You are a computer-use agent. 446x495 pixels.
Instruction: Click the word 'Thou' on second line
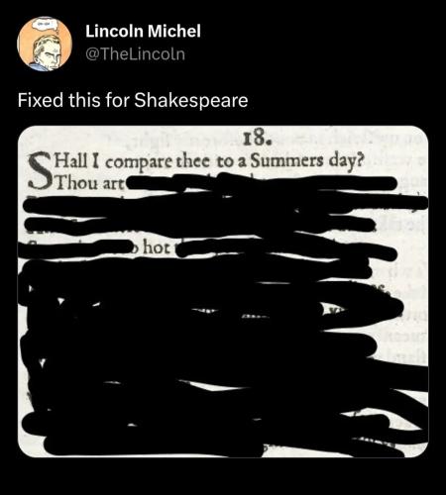click(77, 182)
